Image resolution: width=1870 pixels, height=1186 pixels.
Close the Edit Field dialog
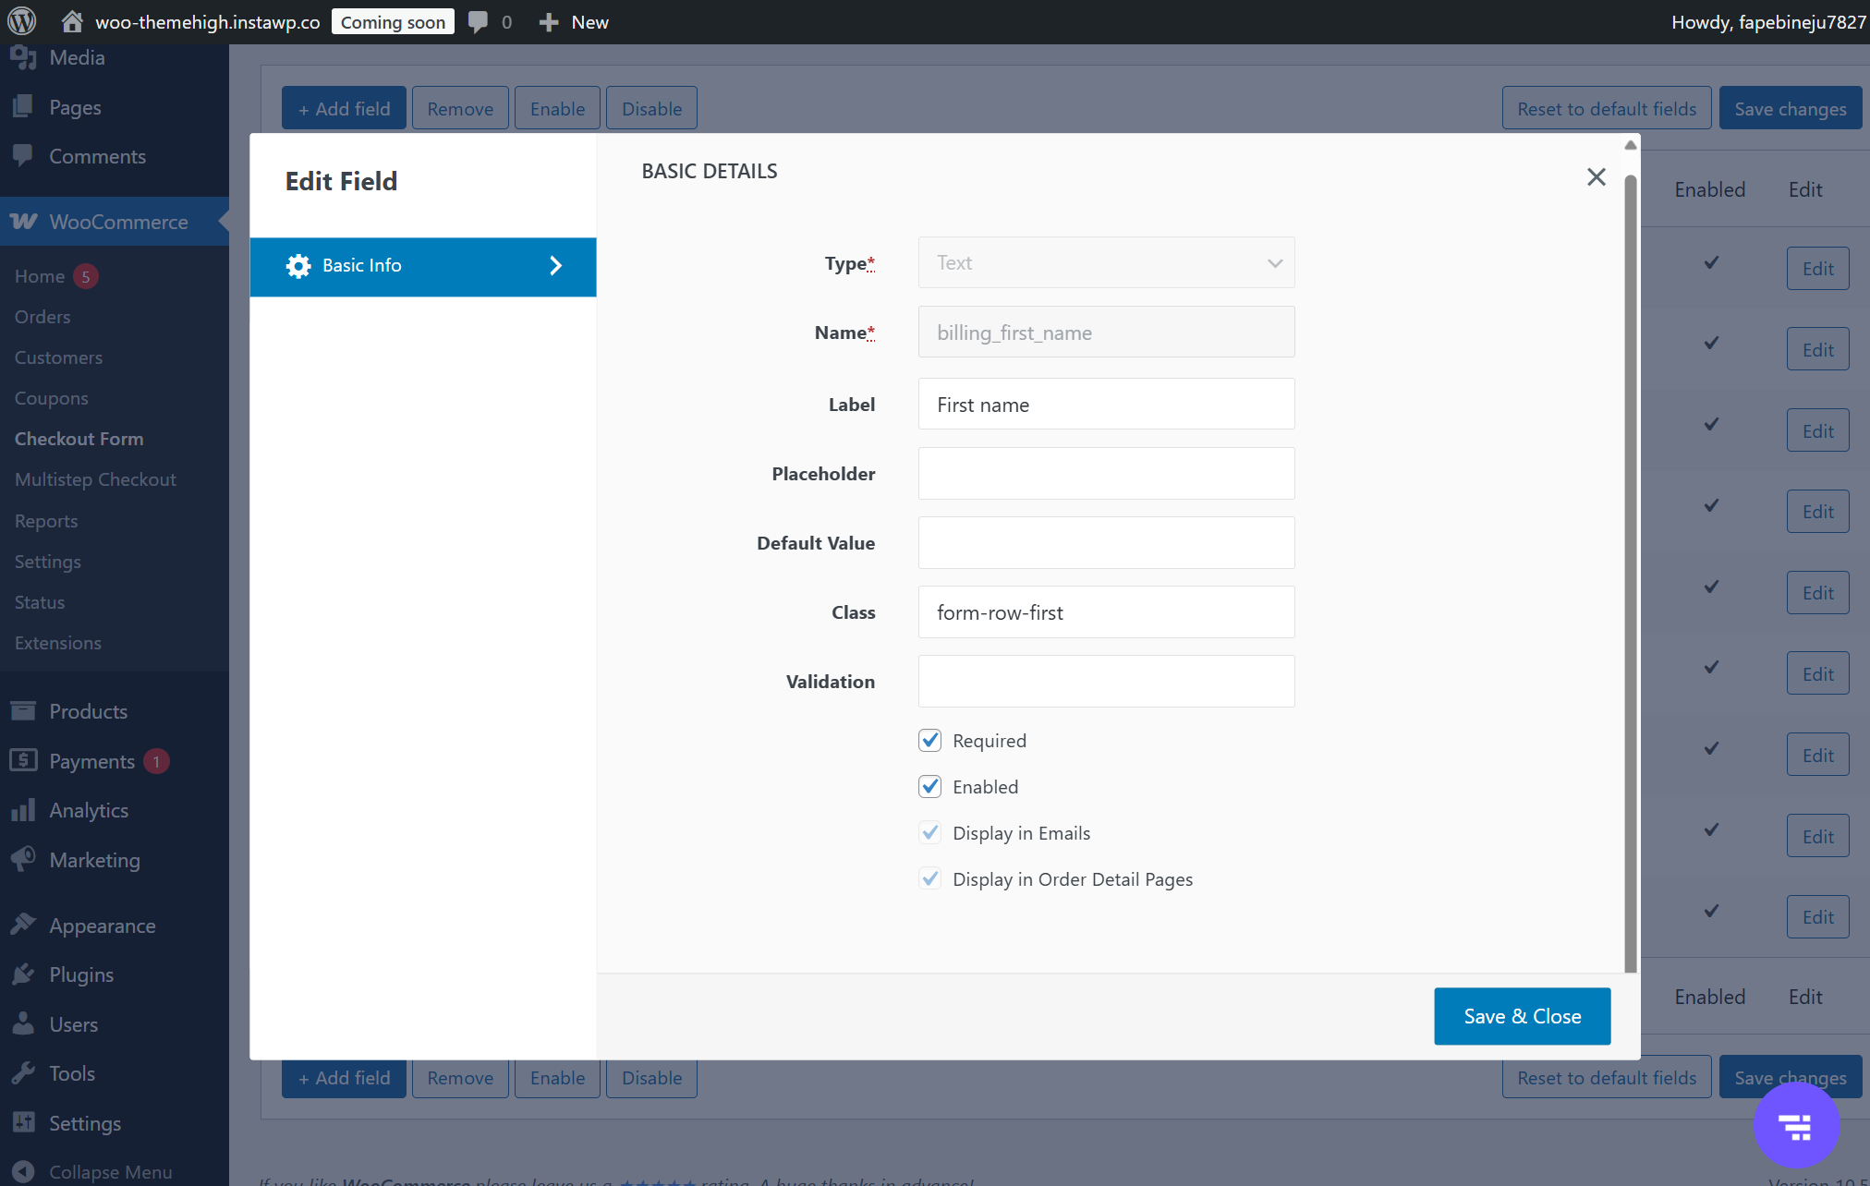[1596, 177]
